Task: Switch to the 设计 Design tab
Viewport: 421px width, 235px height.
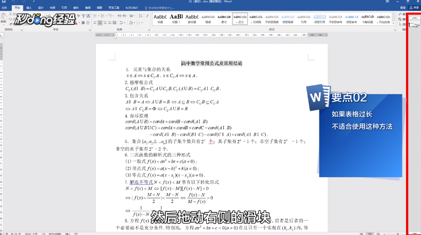Action: coord(40,8)
